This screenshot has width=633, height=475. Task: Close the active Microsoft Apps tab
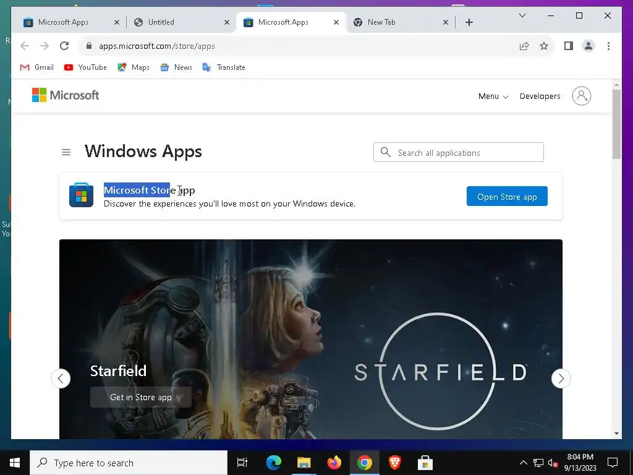coord(336,22)
